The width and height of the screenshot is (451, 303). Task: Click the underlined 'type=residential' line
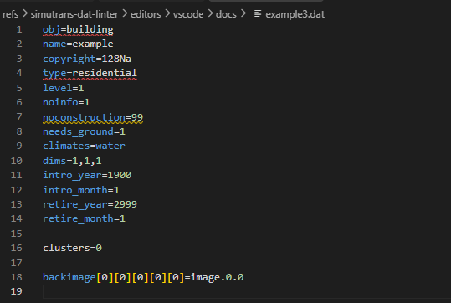(90, 73)
